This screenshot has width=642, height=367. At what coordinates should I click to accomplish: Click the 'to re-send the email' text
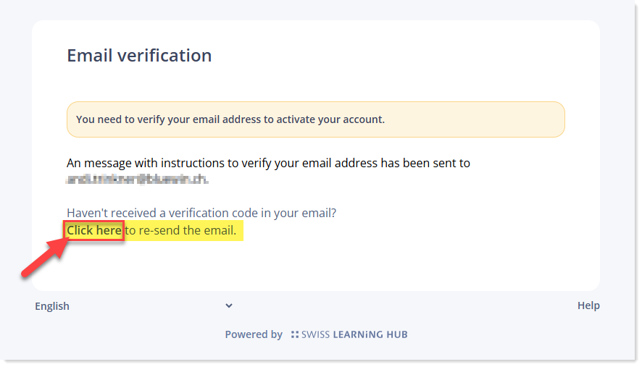180,230
